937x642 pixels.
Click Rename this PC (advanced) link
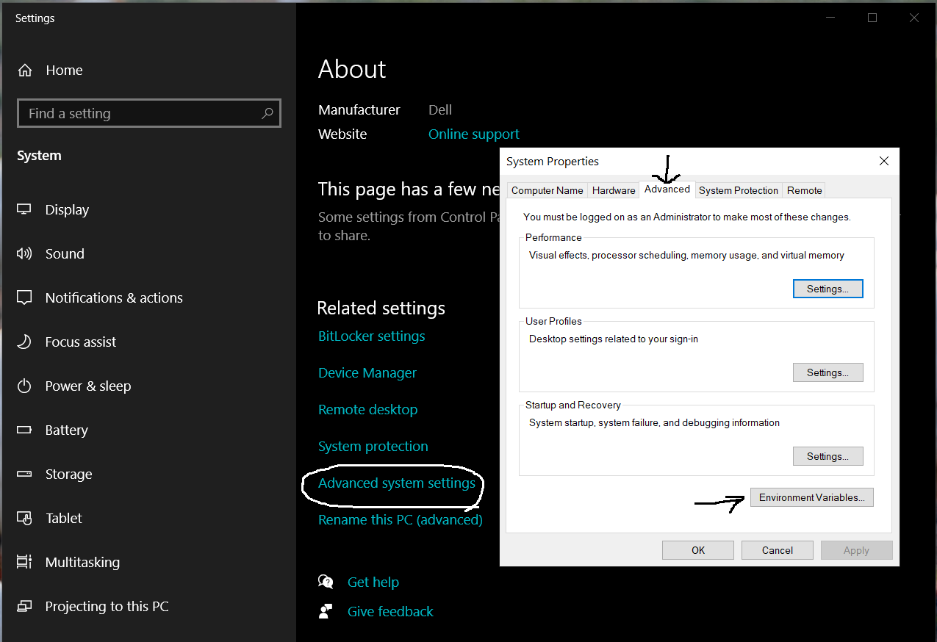(401, 520)
